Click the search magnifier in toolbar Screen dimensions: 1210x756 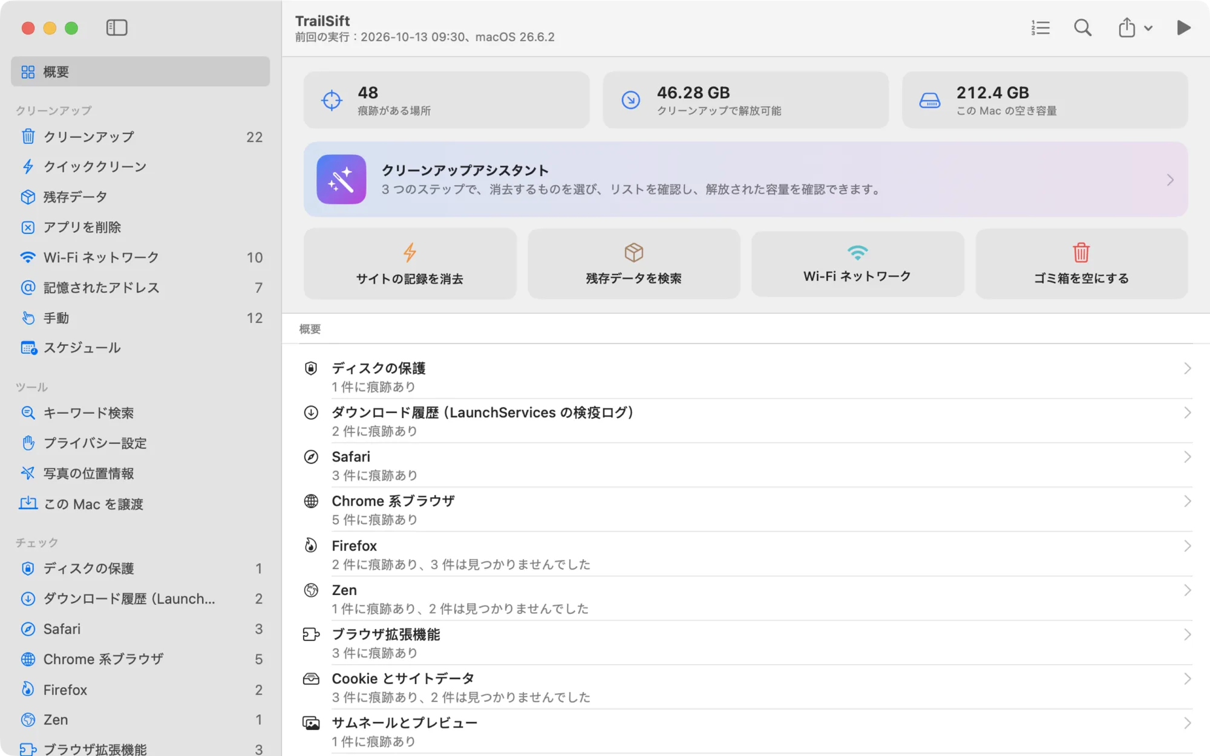tap(1083, 28)
